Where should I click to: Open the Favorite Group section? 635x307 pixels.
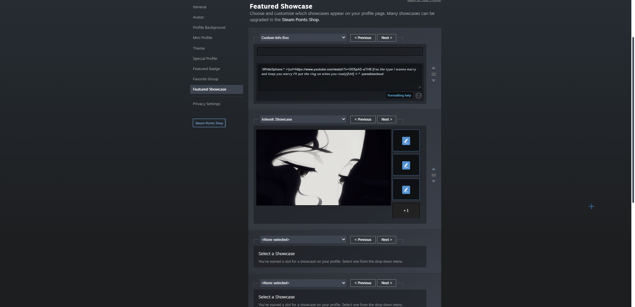pos(205,79)
